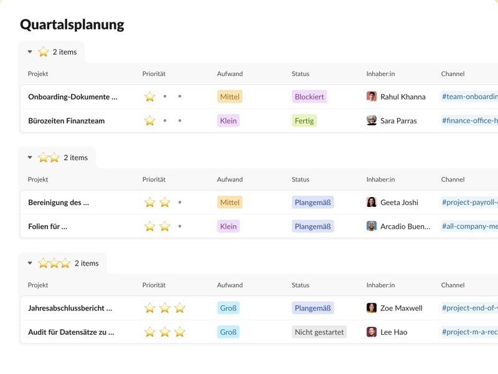This screenshot has height=374, width=498.
Task: Collapse the one-star priority group
Action: [x=30, y=52]
